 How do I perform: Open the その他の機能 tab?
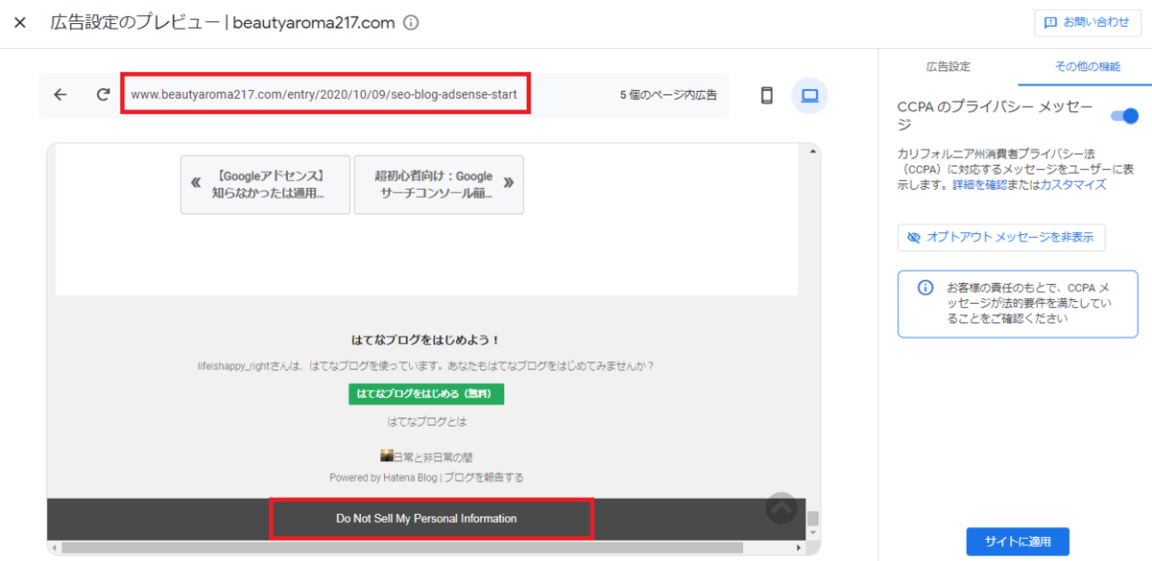pos(1087,66)
